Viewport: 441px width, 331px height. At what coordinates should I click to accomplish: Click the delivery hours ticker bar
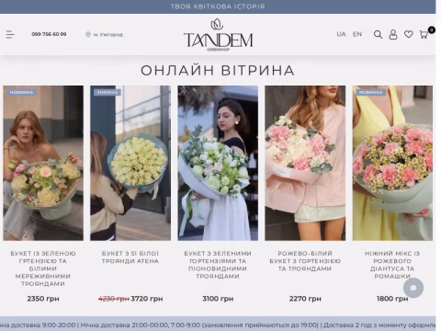pos(218,325)
